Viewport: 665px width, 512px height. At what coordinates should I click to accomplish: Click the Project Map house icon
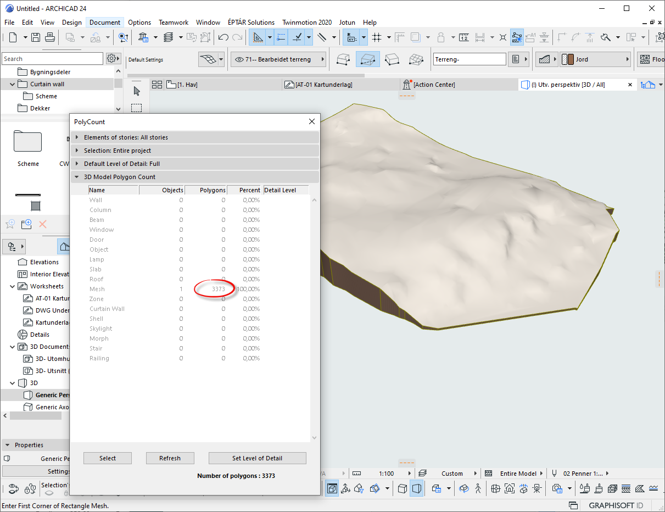point(64,247)
